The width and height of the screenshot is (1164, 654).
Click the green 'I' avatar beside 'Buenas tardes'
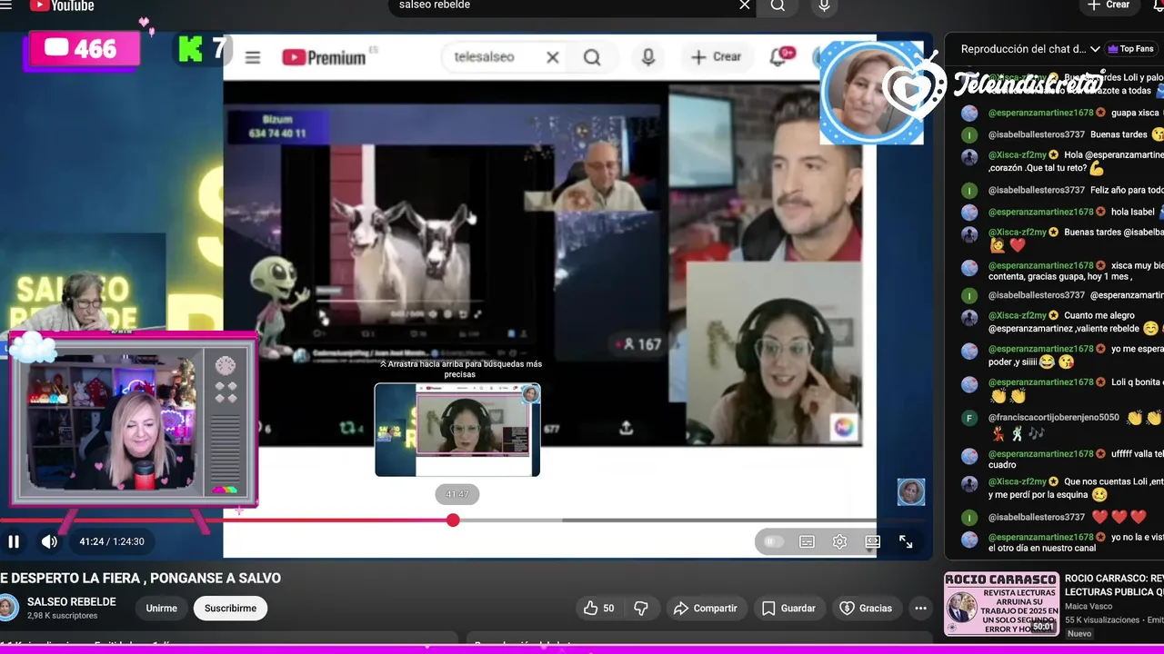[969, 134]
